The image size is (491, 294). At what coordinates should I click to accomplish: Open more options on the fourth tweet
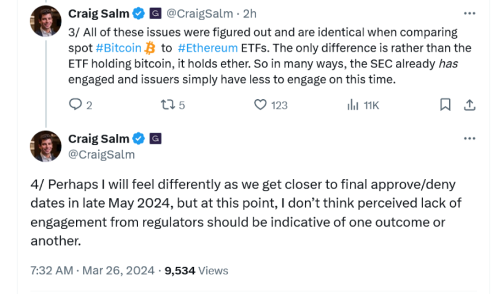(x=470, y=138)
